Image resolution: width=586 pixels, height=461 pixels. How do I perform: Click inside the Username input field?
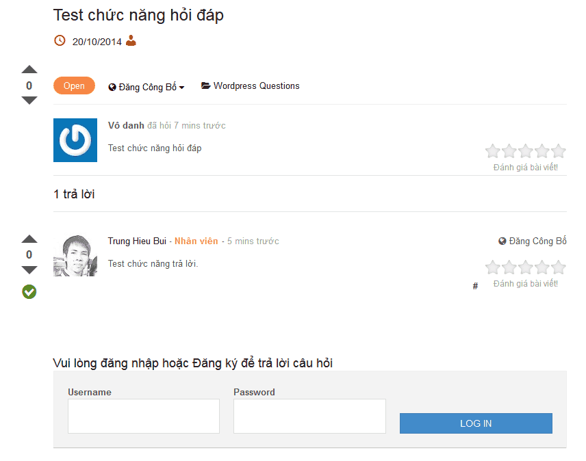[143, 416]
